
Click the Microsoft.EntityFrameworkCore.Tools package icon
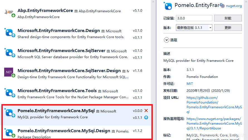click(10, 93)
